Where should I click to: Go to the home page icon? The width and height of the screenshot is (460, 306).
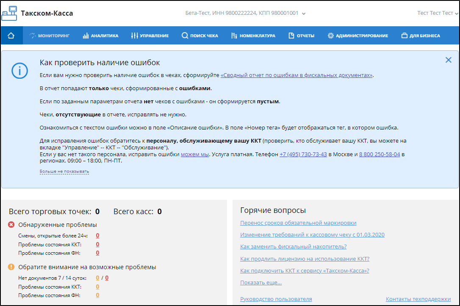click(x=11, y=36)
